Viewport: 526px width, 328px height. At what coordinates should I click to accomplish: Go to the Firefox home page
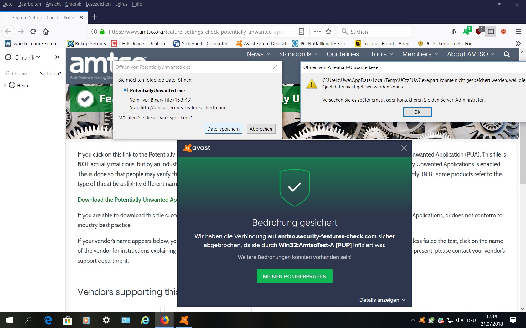click(x=46, y=32)
